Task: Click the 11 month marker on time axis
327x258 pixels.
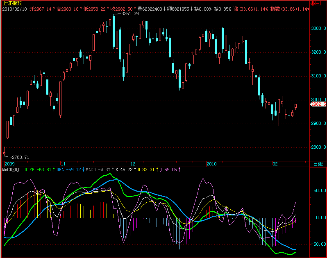Action: 63,164
